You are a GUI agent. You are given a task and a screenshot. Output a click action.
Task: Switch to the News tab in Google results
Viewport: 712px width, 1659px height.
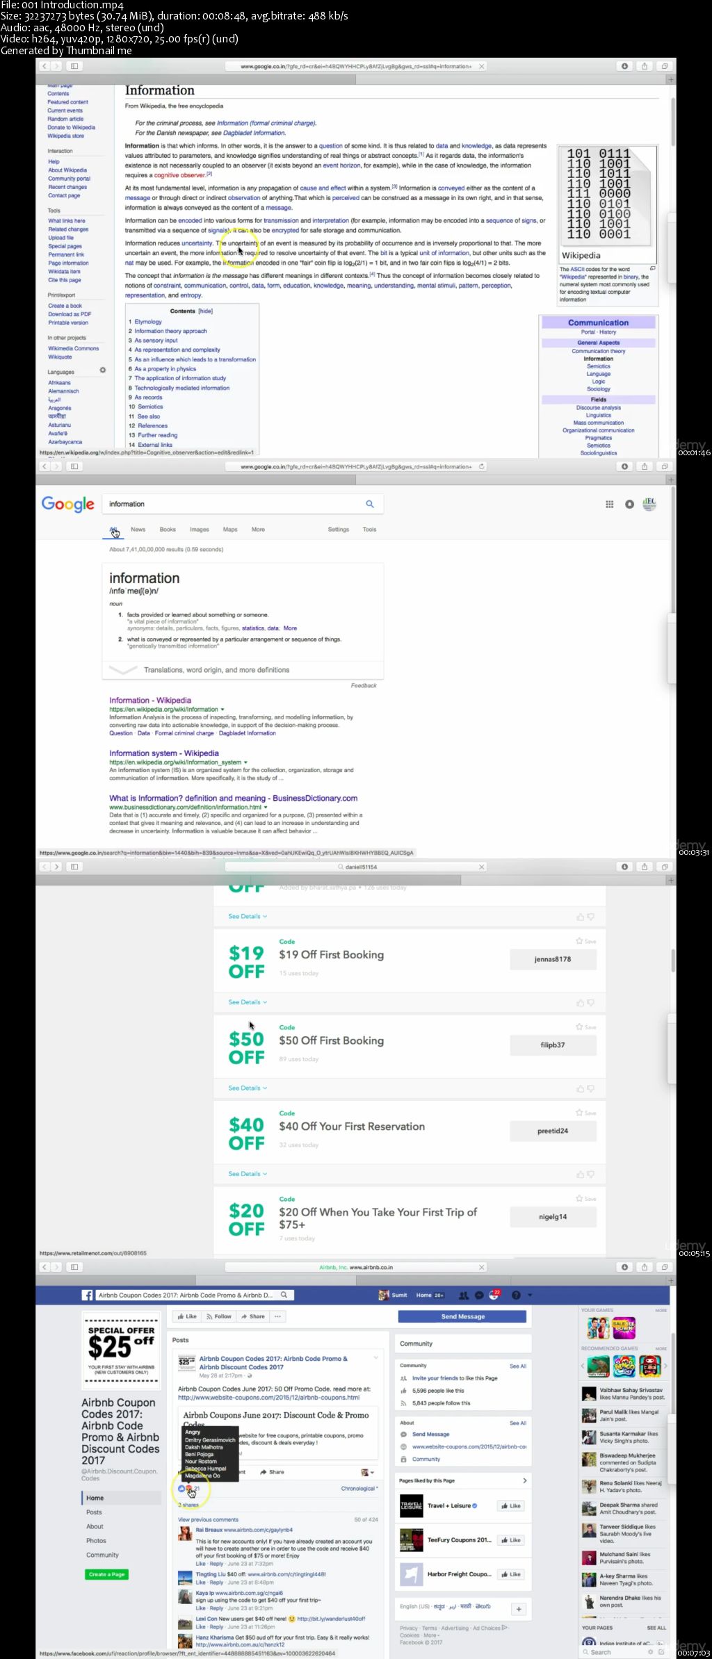tap(138, 530)
